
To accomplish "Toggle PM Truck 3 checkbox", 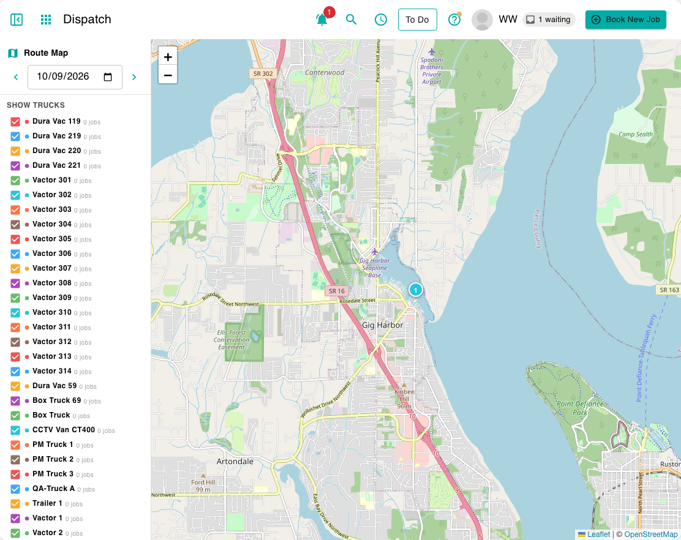I will [15, 474].
